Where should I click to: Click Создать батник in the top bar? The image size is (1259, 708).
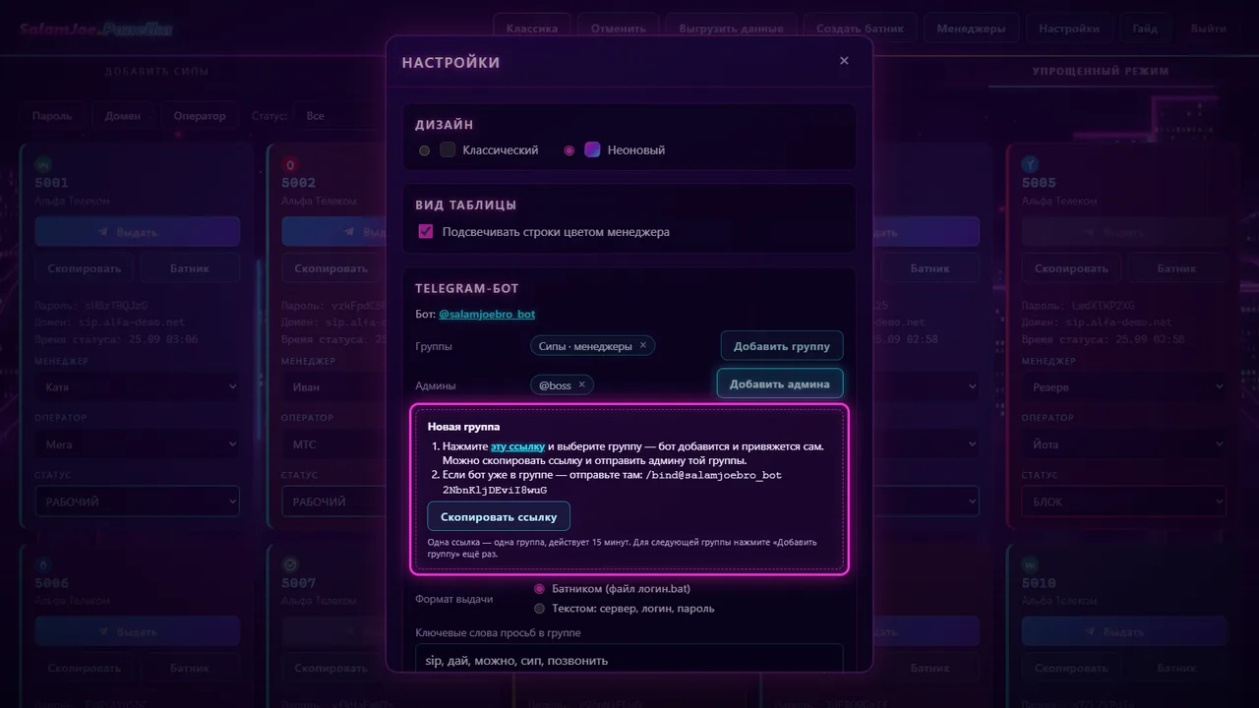point(861,29)
